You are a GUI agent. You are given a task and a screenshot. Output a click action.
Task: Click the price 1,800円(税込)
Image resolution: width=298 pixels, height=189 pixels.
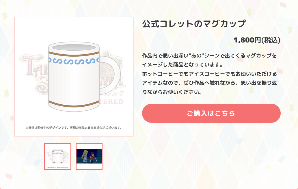click(x=257, y=40)
